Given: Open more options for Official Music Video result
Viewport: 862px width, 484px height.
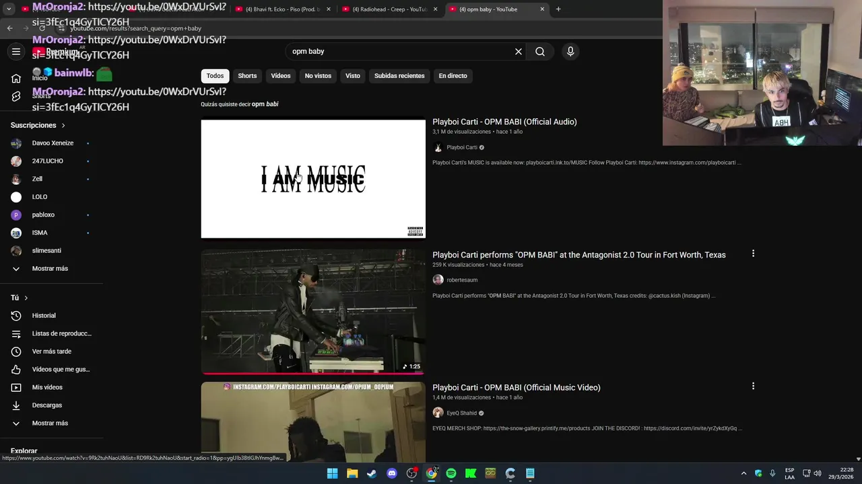Looking at the screenshot, I should pyautogui.click(x=753, y=386).
